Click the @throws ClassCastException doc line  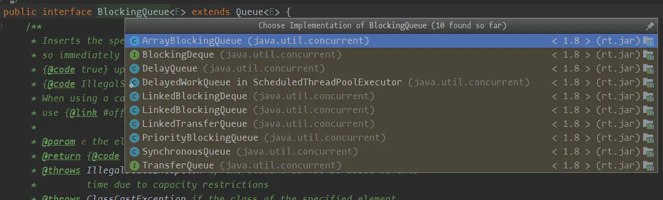tap(219, 197)
